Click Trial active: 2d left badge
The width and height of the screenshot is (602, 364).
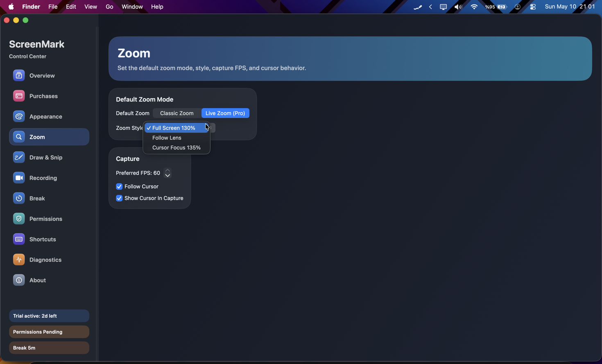pos(49,316)
